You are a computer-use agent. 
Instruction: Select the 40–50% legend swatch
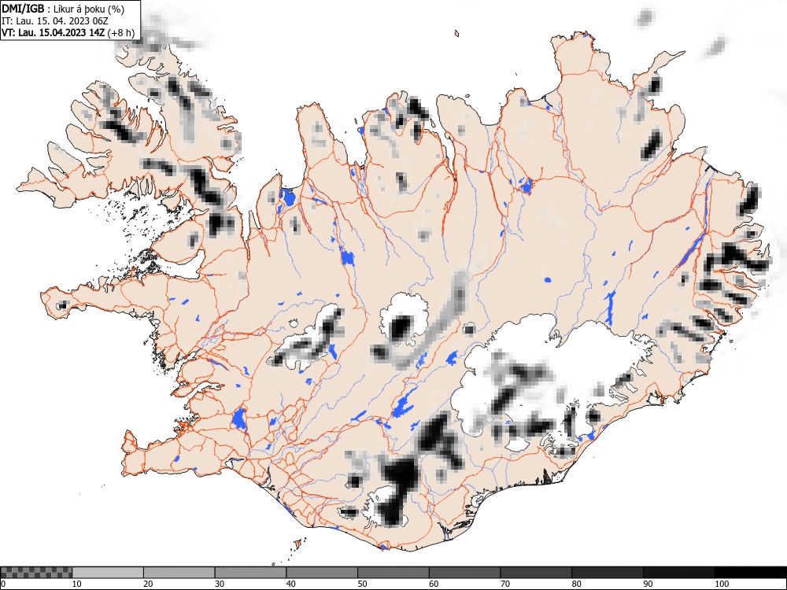pos(322,573)
